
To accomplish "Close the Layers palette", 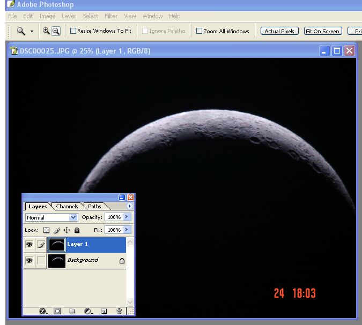I will (130, 198).
